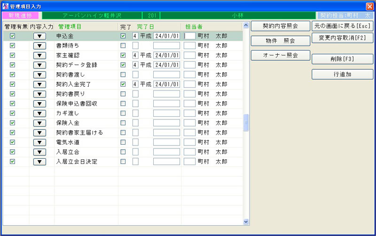This screenshot has height=236, width=376.
Task: Uncheck 管理有無 for the 申込金 row
Action: tap(13, 36)
